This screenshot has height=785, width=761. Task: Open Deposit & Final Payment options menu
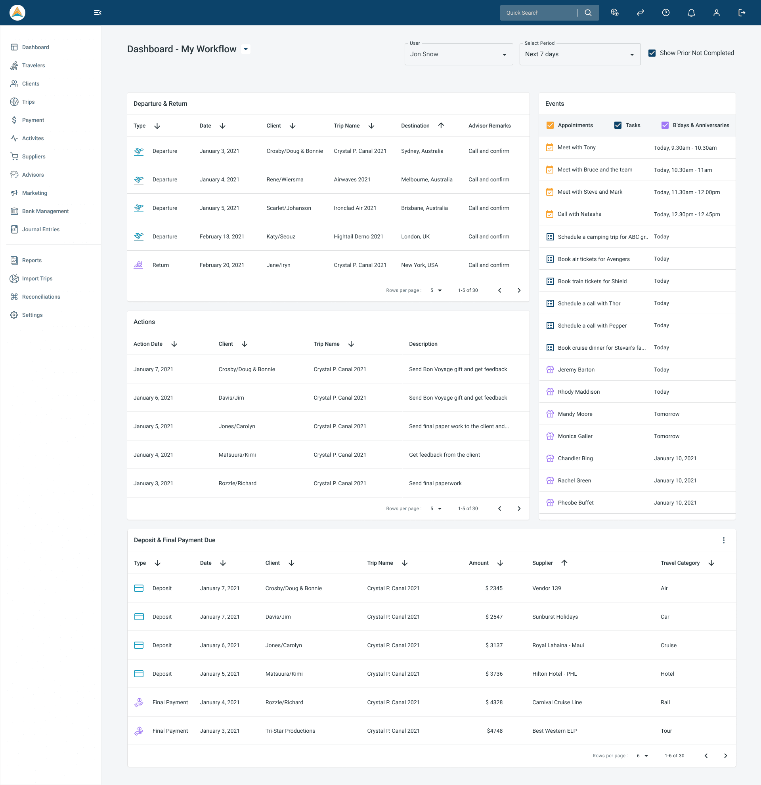(x=723, y=540)
